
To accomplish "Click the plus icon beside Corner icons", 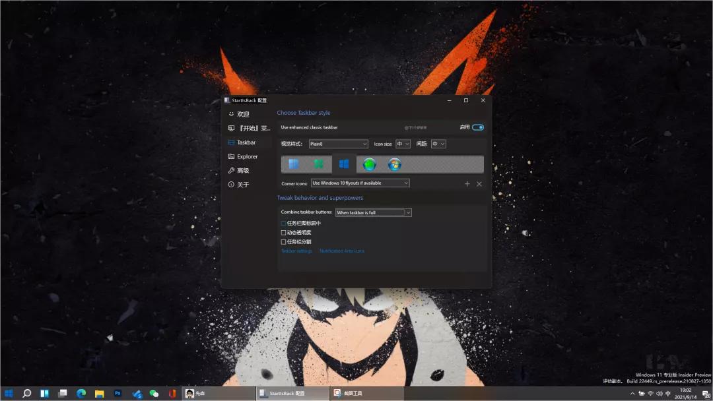I will pyautogui.click(x=467, y=184).
